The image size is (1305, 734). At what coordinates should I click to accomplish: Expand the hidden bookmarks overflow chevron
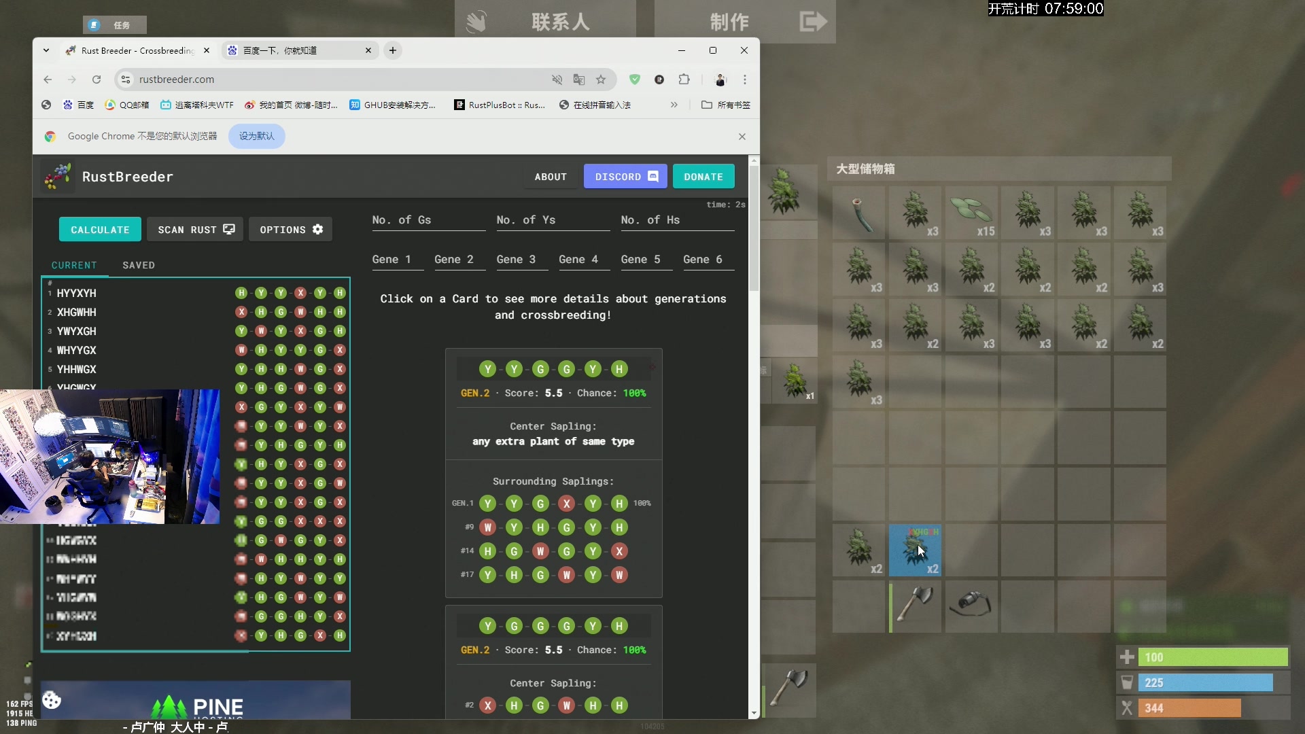(x=674, y=105)
